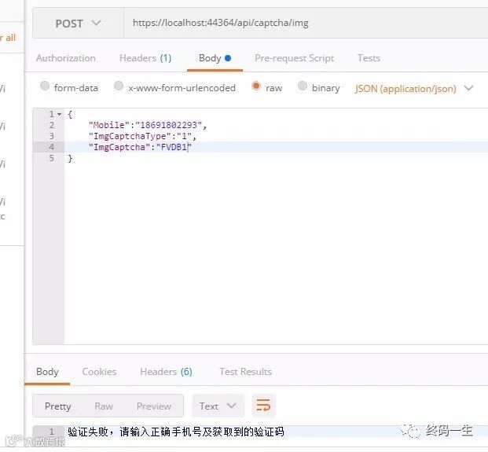The height and width of the screenshot is (452, 488).
Task: Select the Pretty response view
Action: click(57, 406)
